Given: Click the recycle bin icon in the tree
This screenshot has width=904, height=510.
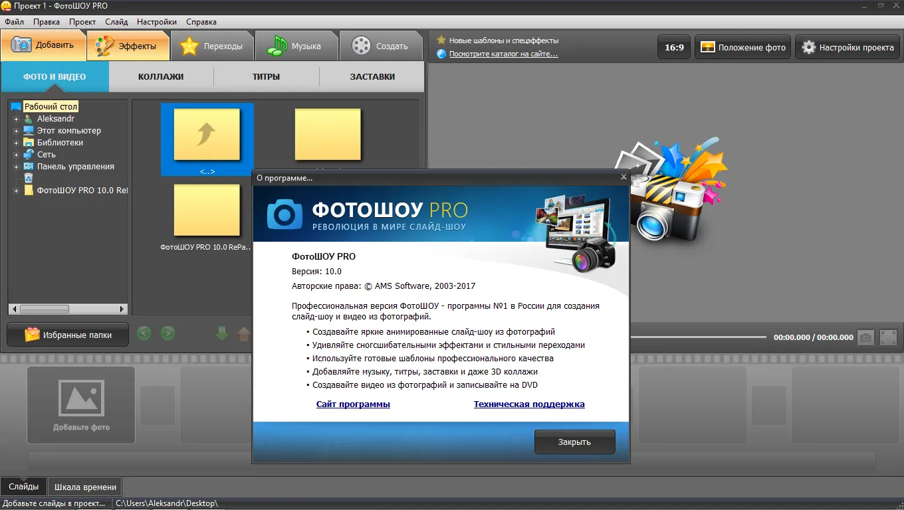Looking at the screenshot, I should [29, 178].
